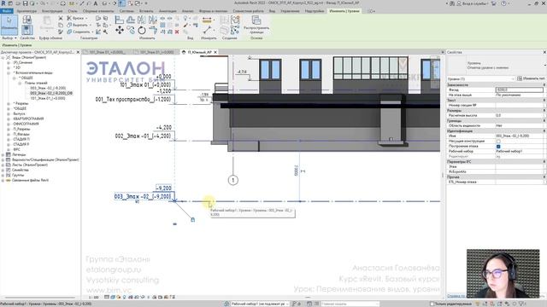The height and width of the screenshot is (307, 547).
Task: Open Справка по свойствам link
Action: pyautogui.click(x=456, y=296)
